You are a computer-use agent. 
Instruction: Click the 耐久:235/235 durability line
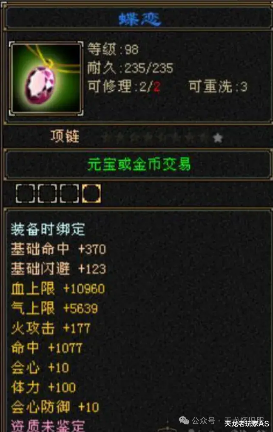[x=130, y=68]
